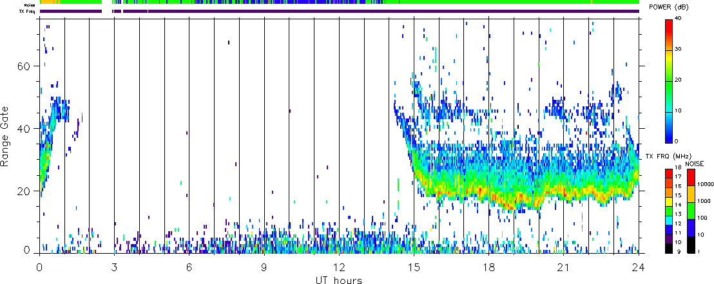
Task: Click the 17 label on the TX FRQ legend
Action: (x=678, y=176)
